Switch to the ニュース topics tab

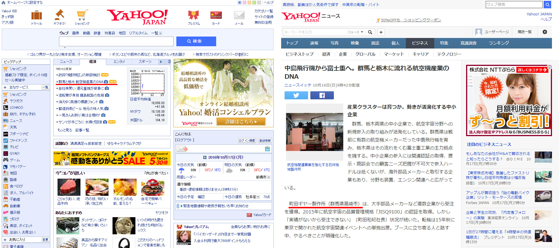point(66,62)
